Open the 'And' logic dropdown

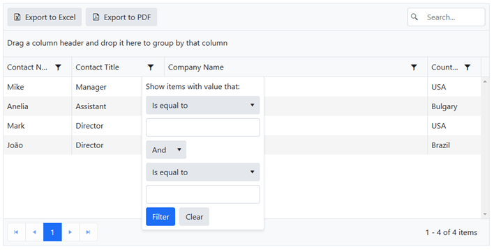tap(166, 149)
